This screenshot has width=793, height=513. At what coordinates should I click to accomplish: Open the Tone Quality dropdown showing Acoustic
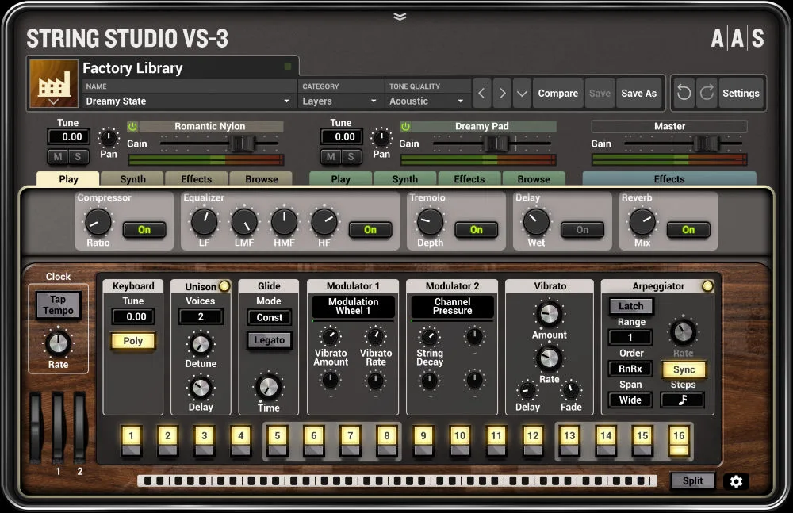tap(427, 101)
